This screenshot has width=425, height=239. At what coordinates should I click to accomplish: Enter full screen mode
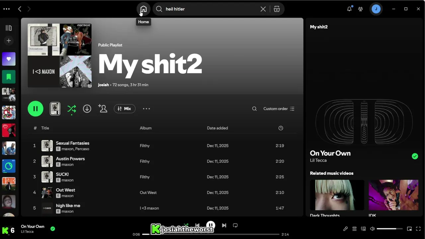pos(418,229)
